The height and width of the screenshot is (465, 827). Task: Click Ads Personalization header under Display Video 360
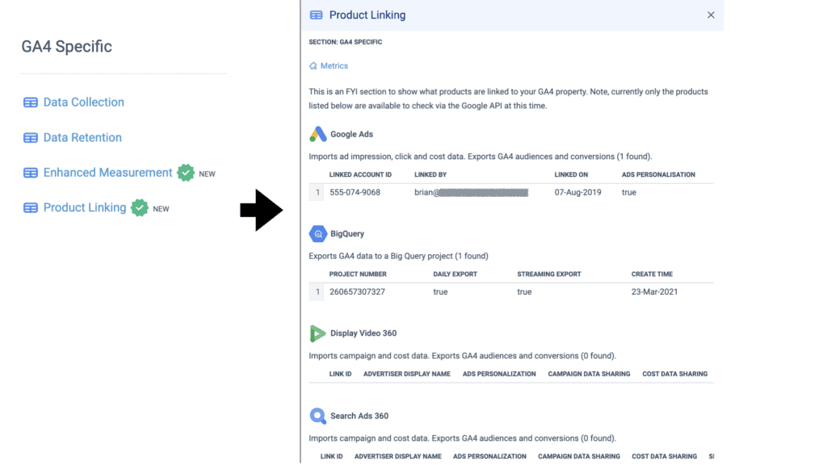coord(499,374)
